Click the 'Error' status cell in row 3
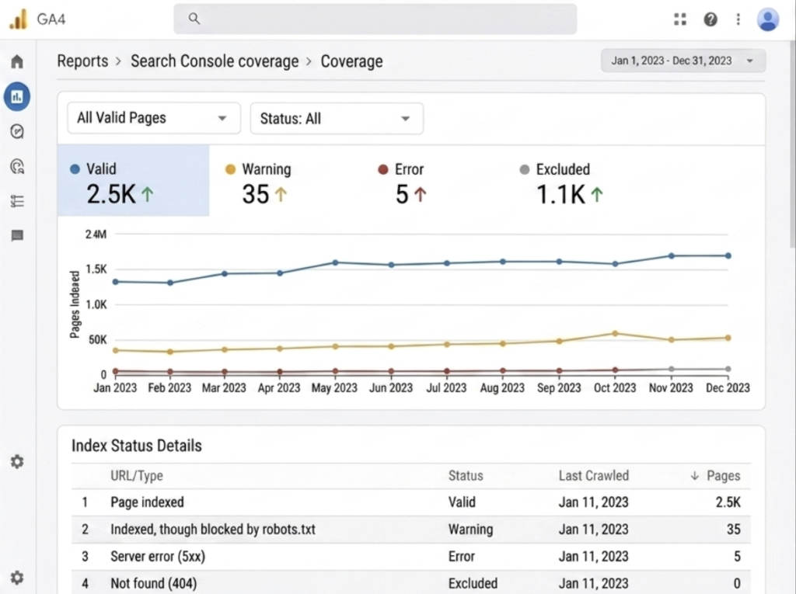The image size is (796, 594). pyautogui.click(x=462, y=557)
